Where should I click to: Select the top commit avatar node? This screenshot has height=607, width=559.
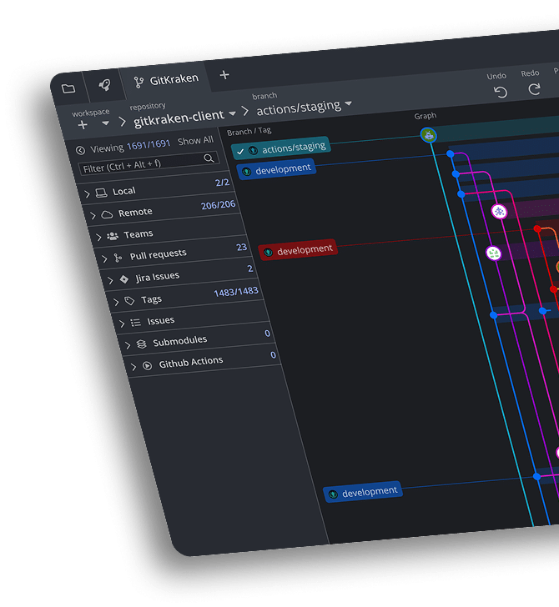[x=429, y=135]
